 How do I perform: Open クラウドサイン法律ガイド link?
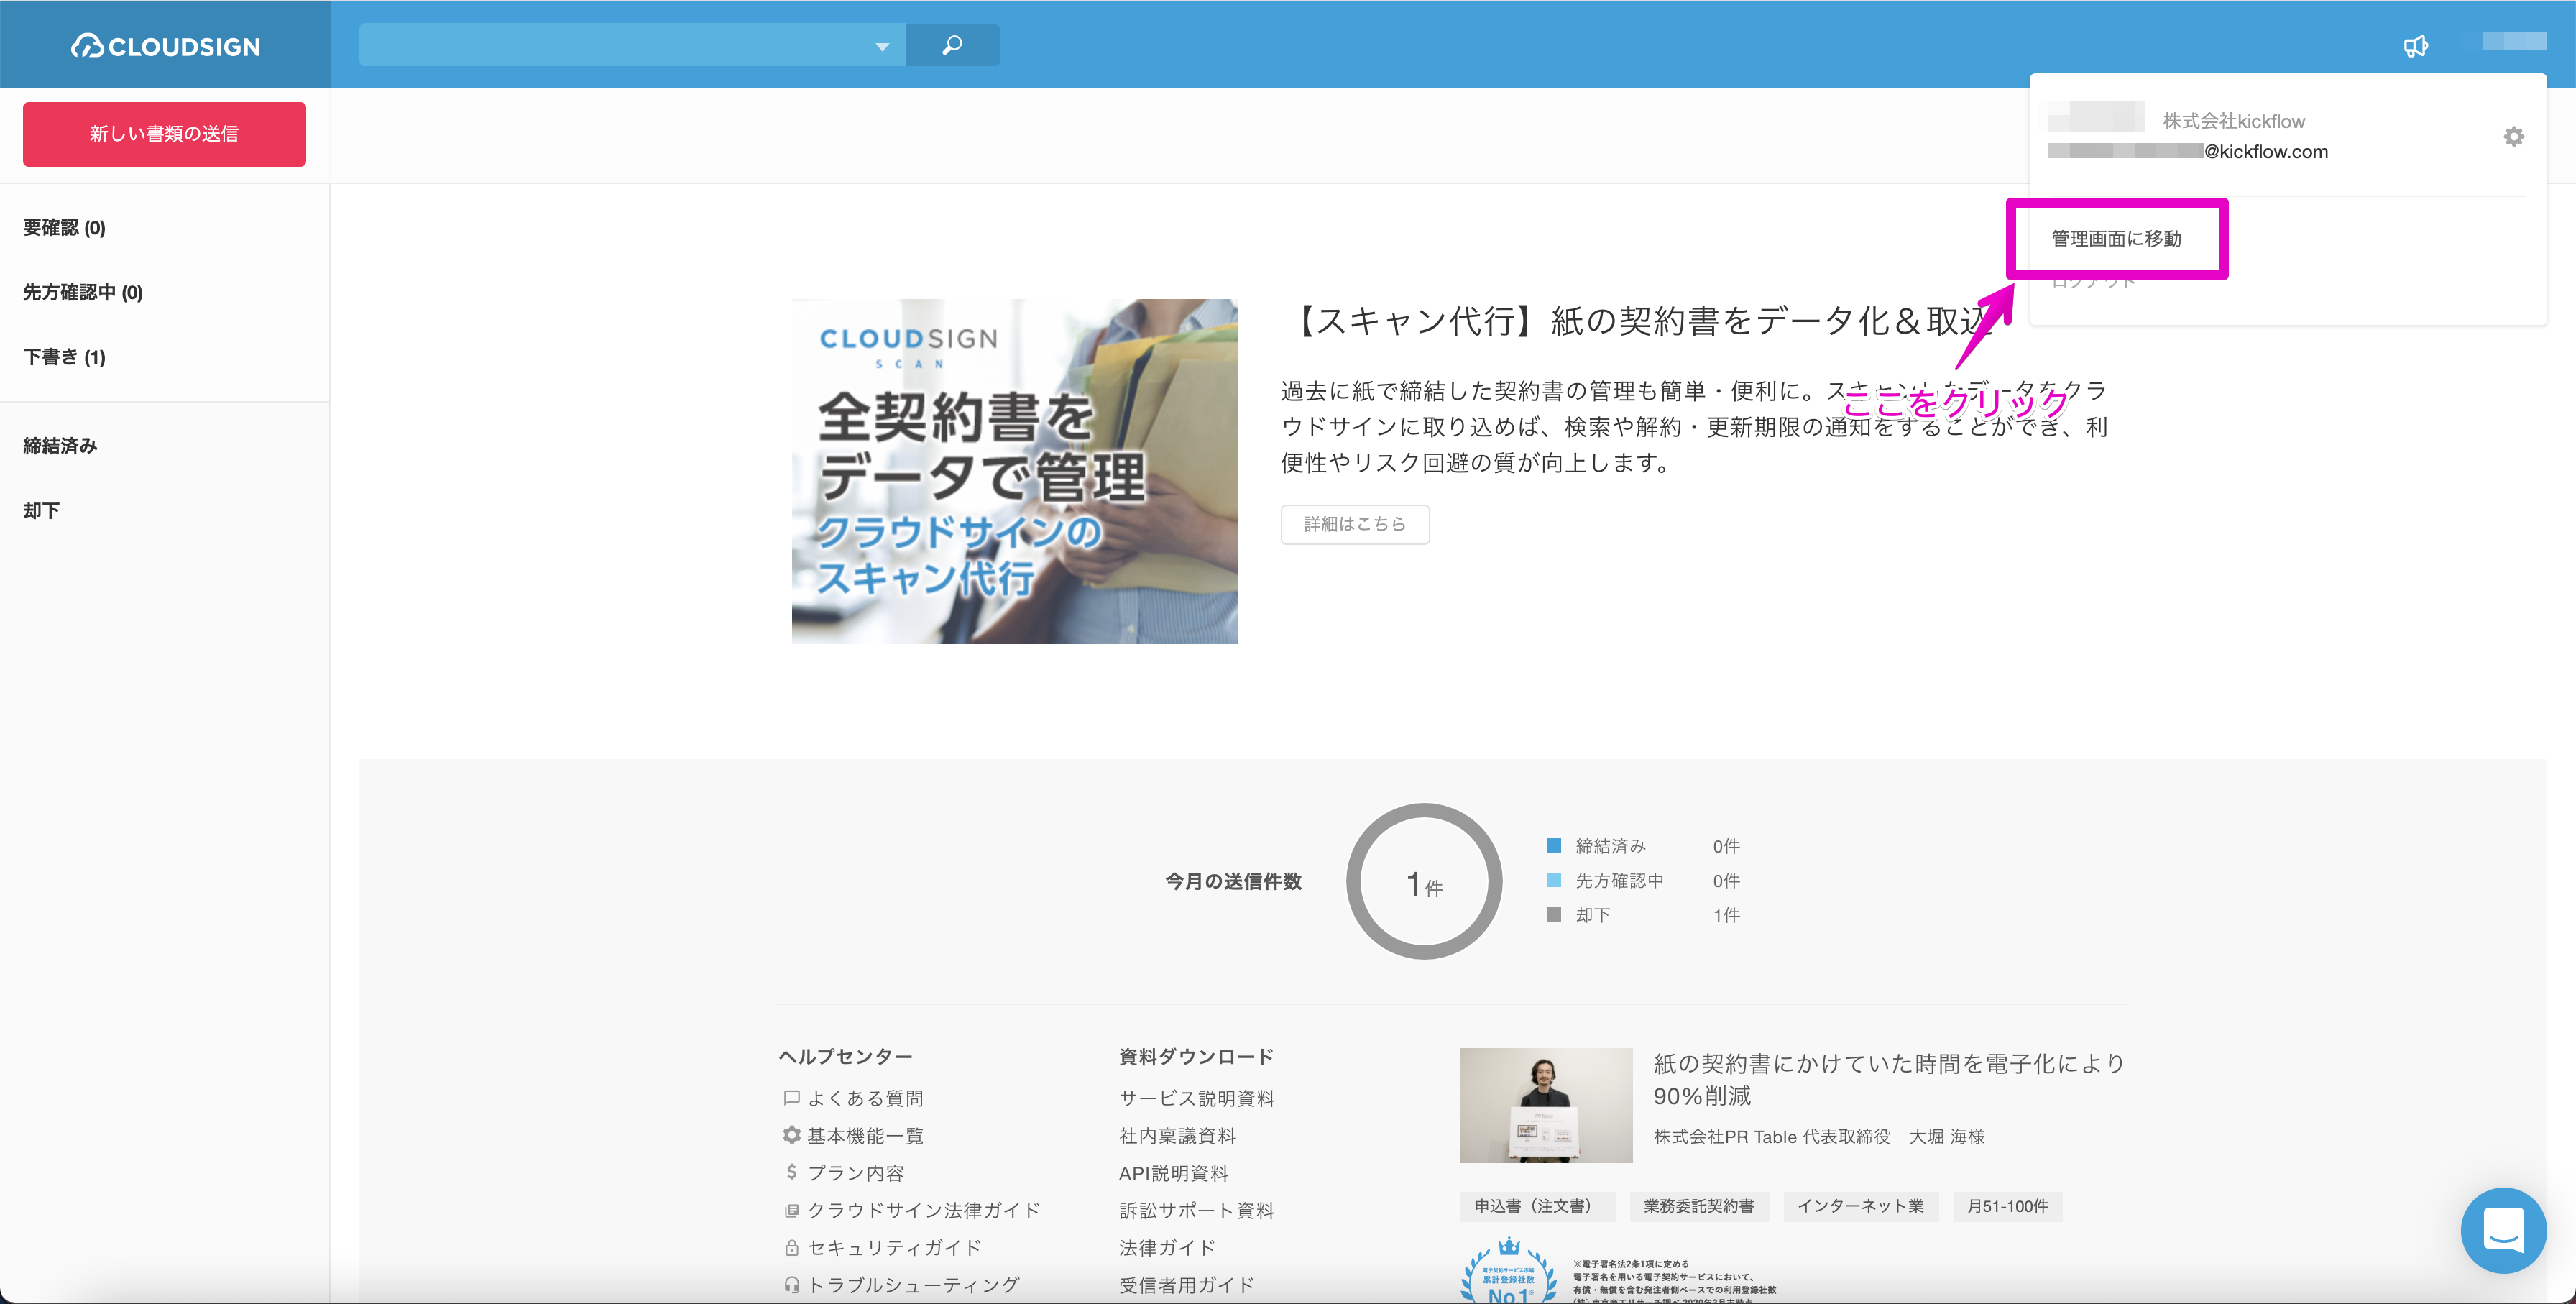click(x=924, y=1210)
